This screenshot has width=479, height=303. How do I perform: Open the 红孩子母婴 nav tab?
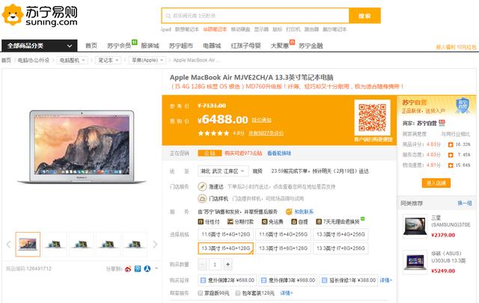(245, 46)
